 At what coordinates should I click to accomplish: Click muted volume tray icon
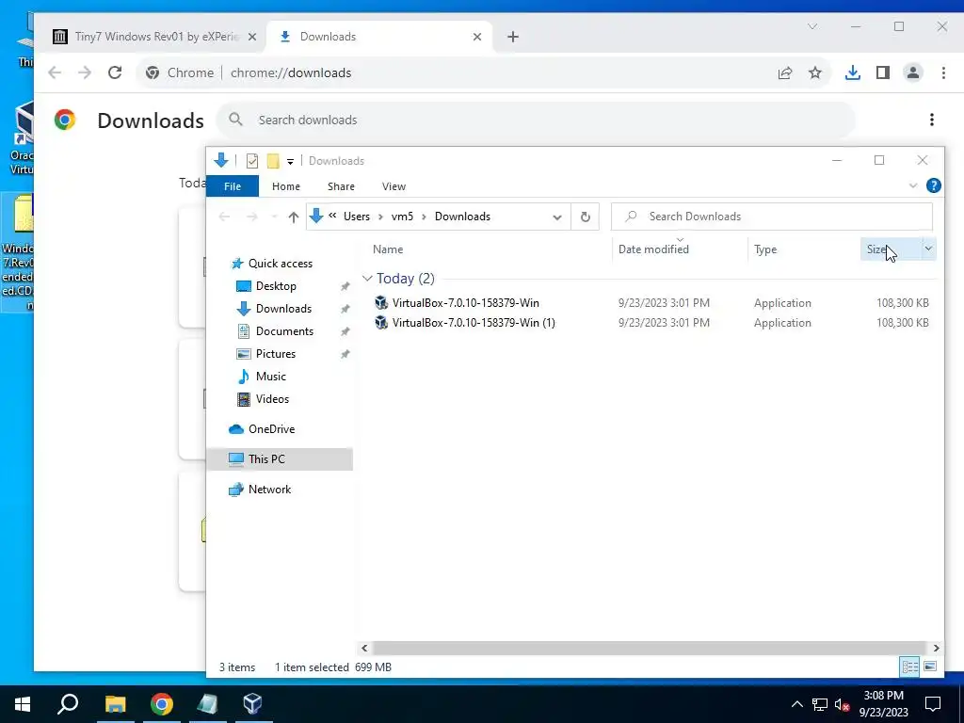pos(842,704)
